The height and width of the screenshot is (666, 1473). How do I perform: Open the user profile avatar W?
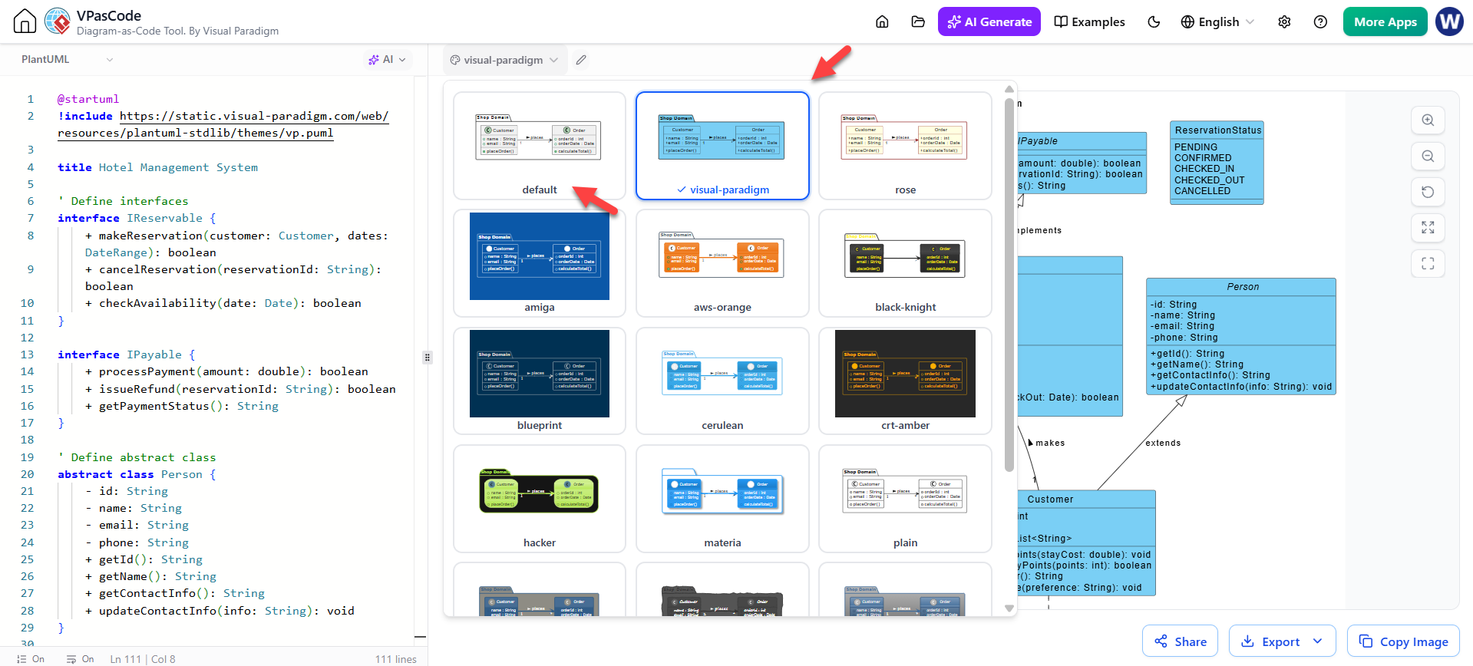(1449, 21)
